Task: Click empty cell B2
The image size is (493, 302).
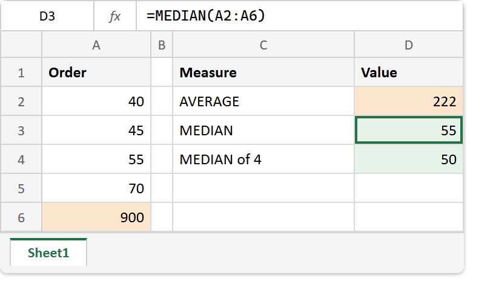Action: 162,101
